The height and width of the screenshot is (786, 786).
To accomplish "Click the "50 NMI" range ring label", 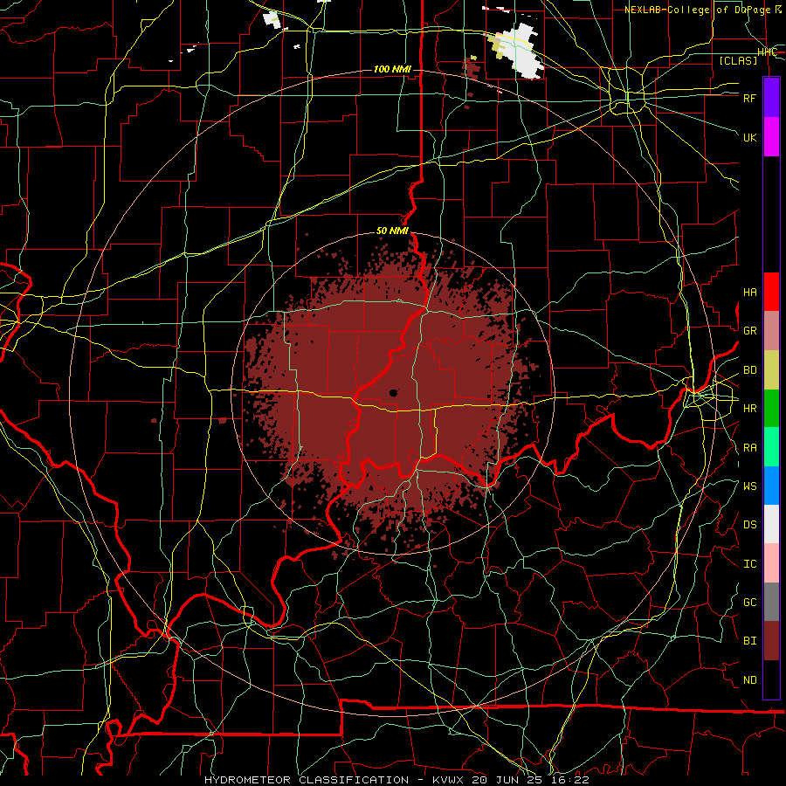I will pyautogui.click(x=392, y=231).
